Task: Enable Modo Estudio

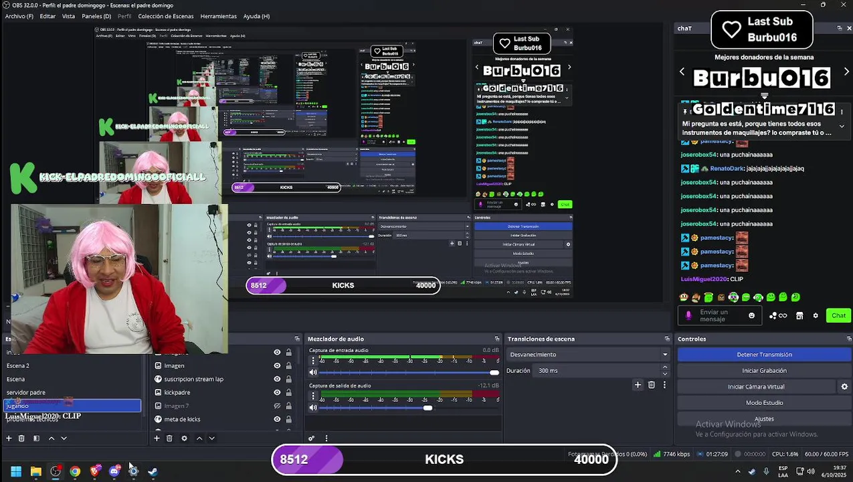Action: (x=764, y=403)
